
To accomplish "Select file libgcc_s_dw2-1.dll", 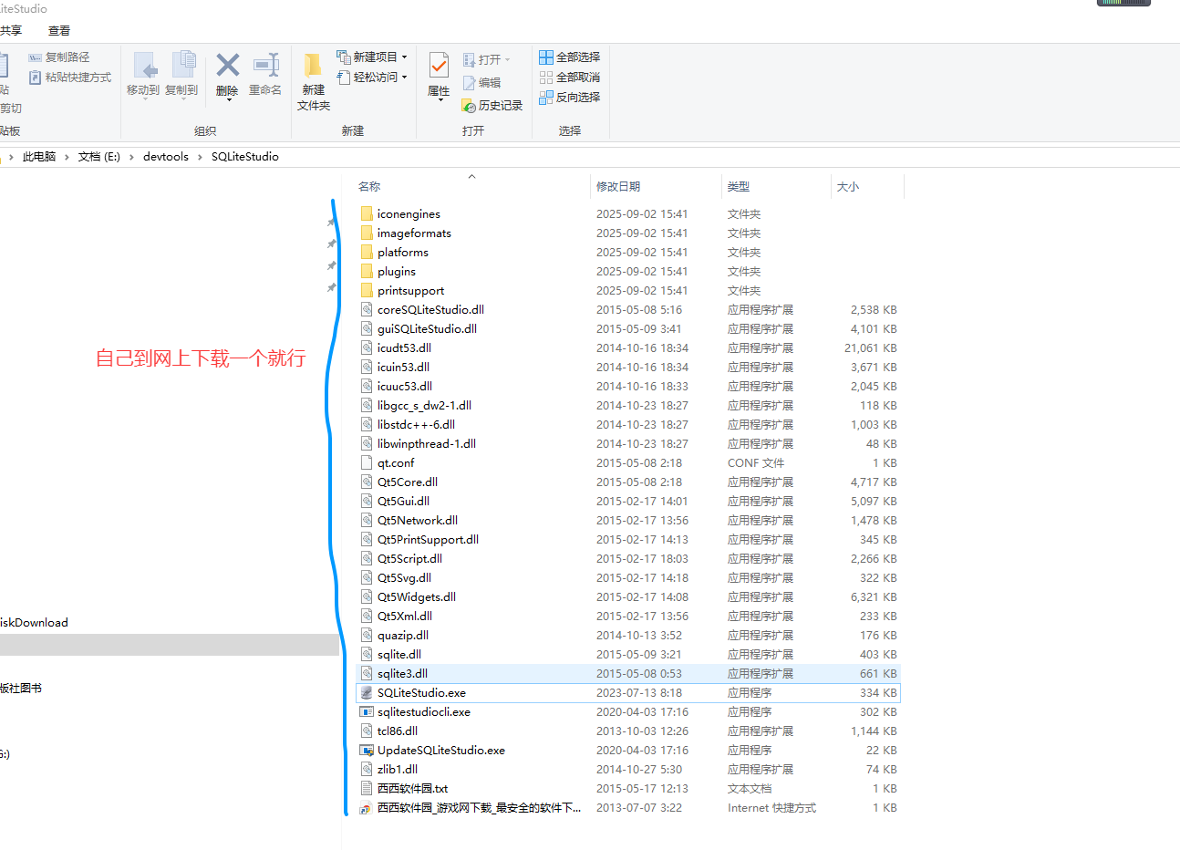I will click(x=424, y=405).
